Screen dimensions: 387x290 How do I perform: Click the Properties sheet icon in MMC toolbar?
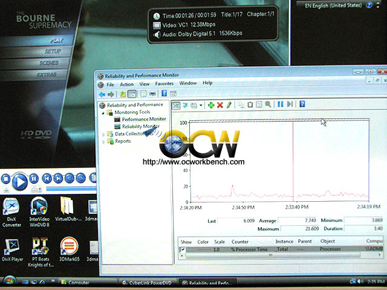[x=143, y=94]
